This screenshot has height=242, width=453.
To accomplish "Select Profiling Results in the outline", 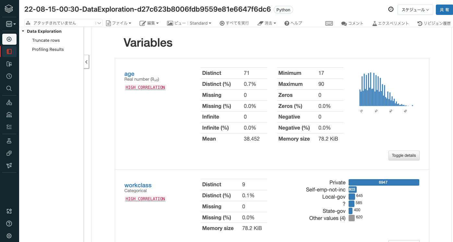I will 48,50.
